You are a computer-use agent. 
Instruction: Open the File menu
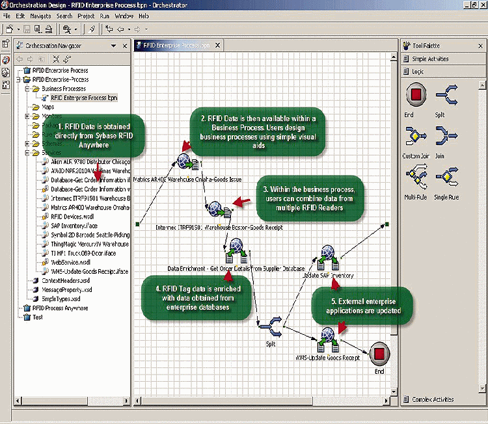(7, 16)
